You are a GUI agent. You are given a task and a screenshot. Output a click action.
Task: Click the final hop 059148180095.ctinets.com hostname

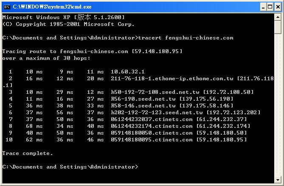(x=152, y=140)
